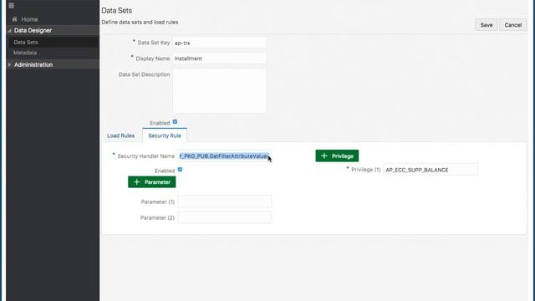Click the Cancel button
The height and width of the screenshot is (301, 535).
point(512,25)
